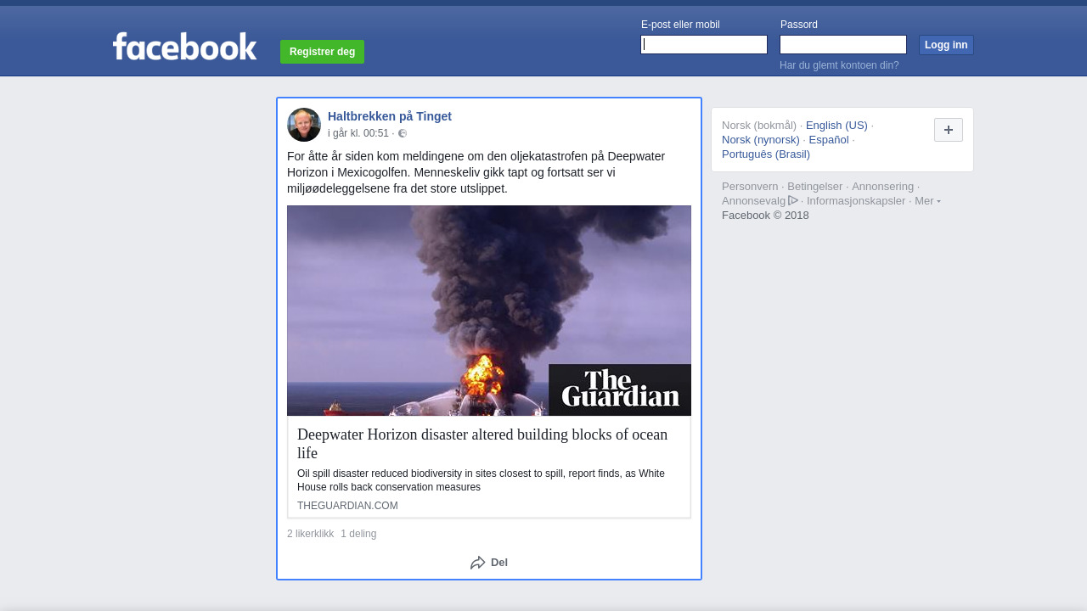Focus the E-post eller mobil field
Image resolution: width=1087 pixels, height=611 pixels.
click(704, 44)
